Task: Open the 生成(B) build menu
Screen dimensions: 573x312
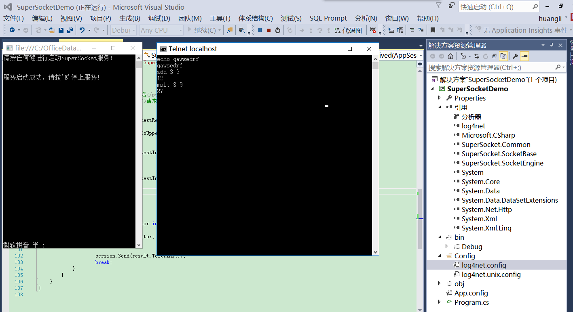Action: pos(130,18)
